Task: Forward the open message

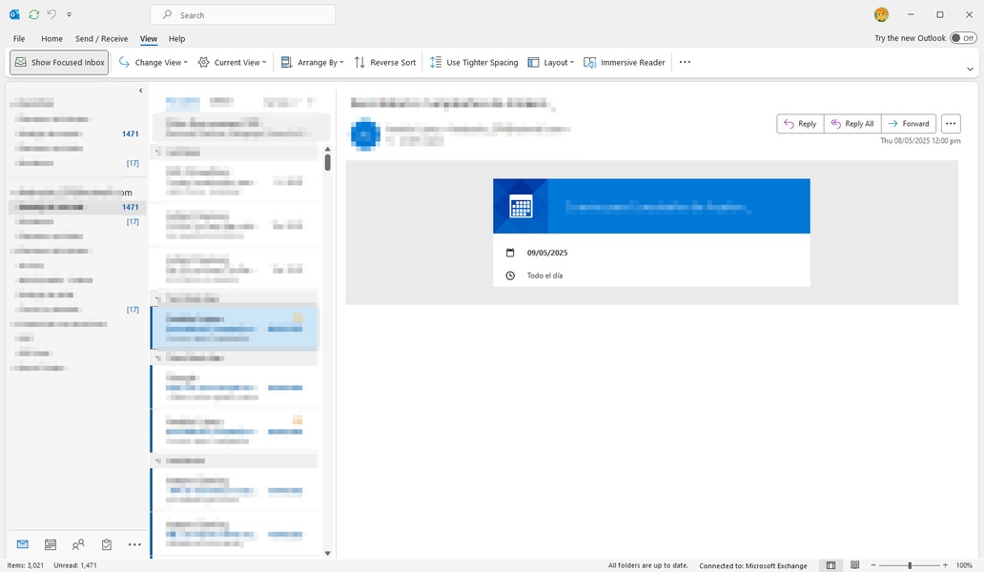Action: tap(908, 123)
